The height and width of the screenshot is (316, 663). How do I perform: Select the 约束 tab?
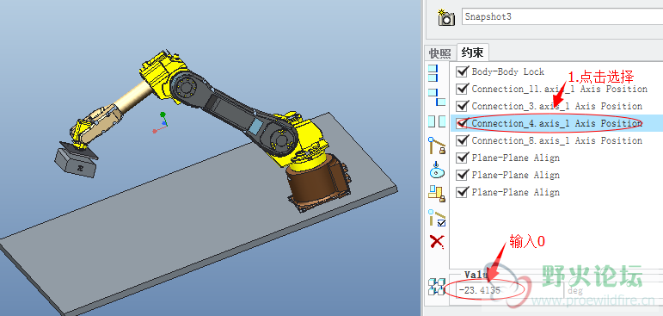[473, 53]
